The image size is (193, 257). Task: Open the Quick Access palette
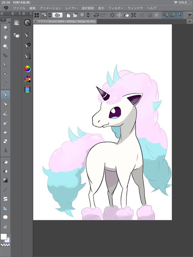point(27,22)
